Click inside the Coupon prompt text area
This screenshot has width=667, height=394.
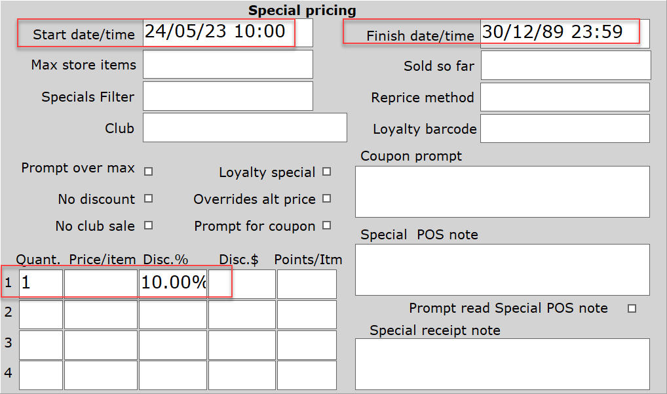502,191
